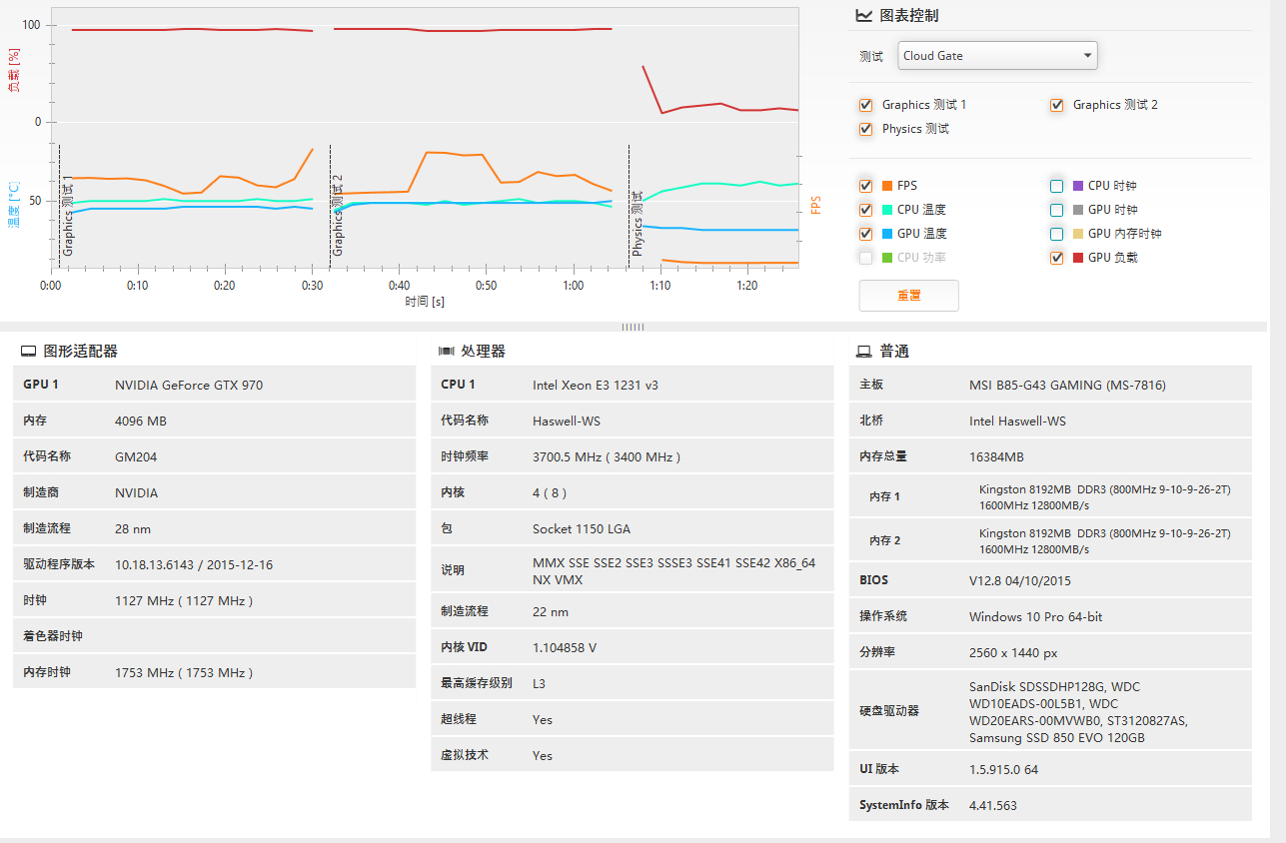This screenshot has height=843, width=1286.
Task: Click the motherboard MSI B85-G43 GAMING value
Action: 1067,385
